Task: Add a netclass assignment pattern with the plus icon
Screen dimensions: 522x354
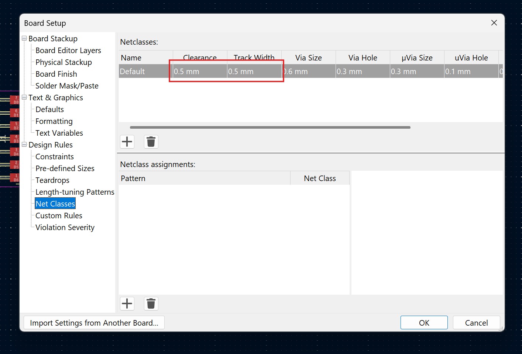Action: tap(127, 303)
